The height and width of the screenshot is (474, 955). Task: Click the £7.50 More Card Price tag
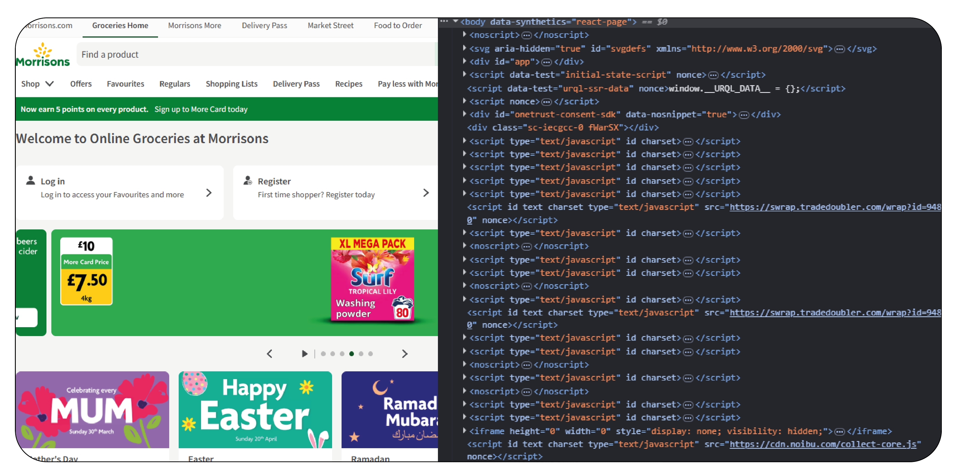pos(86,271)
